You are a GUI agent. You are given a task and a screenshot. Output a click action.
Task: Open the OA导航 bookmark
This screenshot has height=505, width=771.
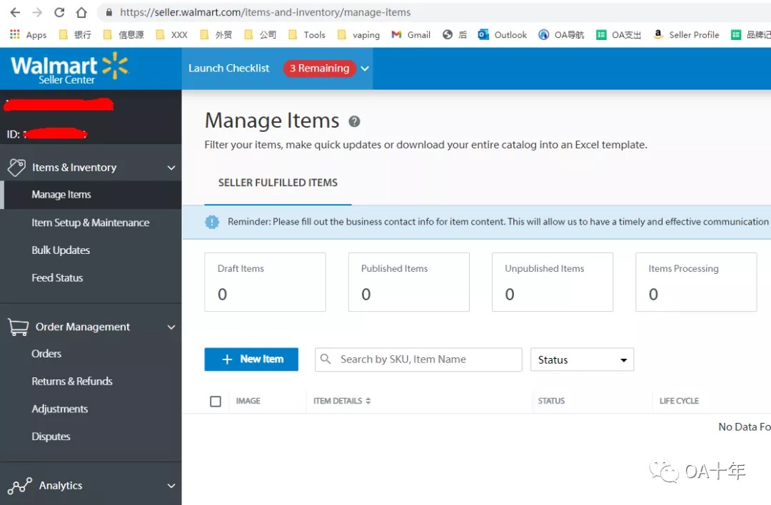point(561,34)
